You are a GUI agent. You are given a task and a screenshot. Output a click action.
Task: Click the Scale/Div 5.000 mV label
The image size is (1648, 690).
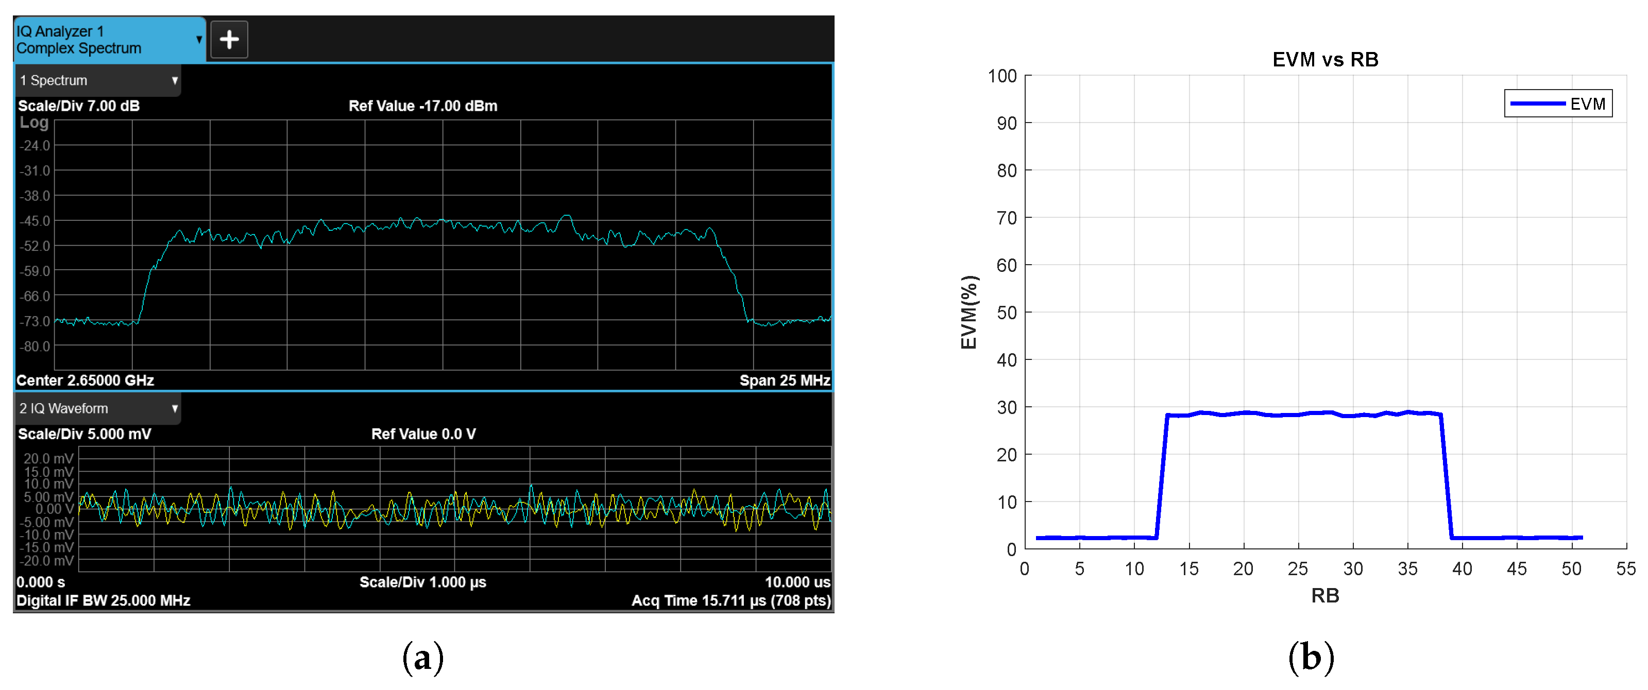click(84, 434)
